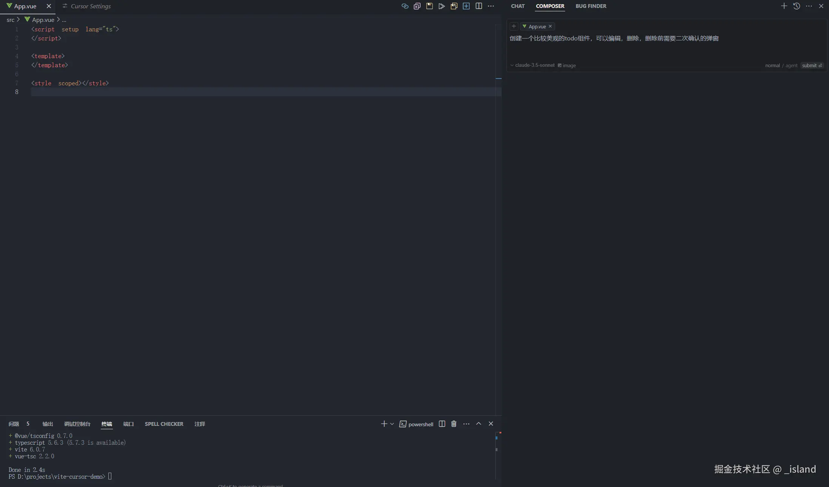Open the BUG FINDER tab
Screen dimensions: 829x487
[591, 6]
